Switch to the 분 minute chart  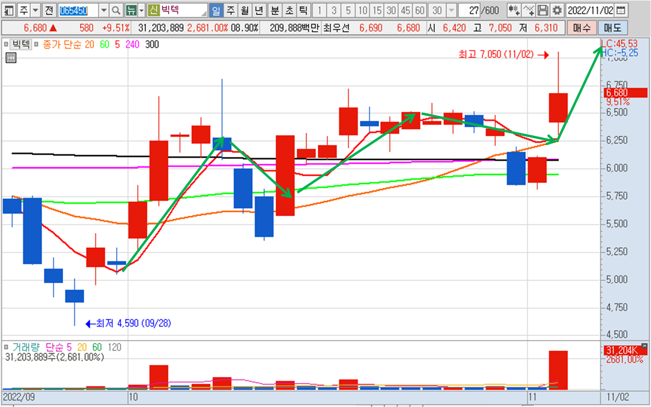[x=275, y=10]
